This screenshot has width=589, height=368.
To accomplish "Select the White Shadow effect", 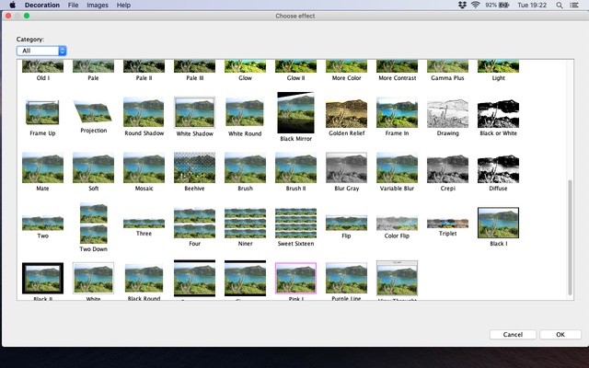I will click(194, 112).
